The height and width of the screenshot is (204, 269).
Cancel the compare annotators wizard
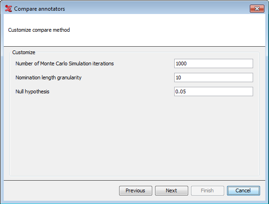(x=243, y=190)
